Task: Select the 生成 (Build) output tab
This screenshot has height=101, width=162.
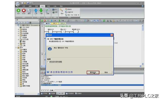Action: [52, 90]
